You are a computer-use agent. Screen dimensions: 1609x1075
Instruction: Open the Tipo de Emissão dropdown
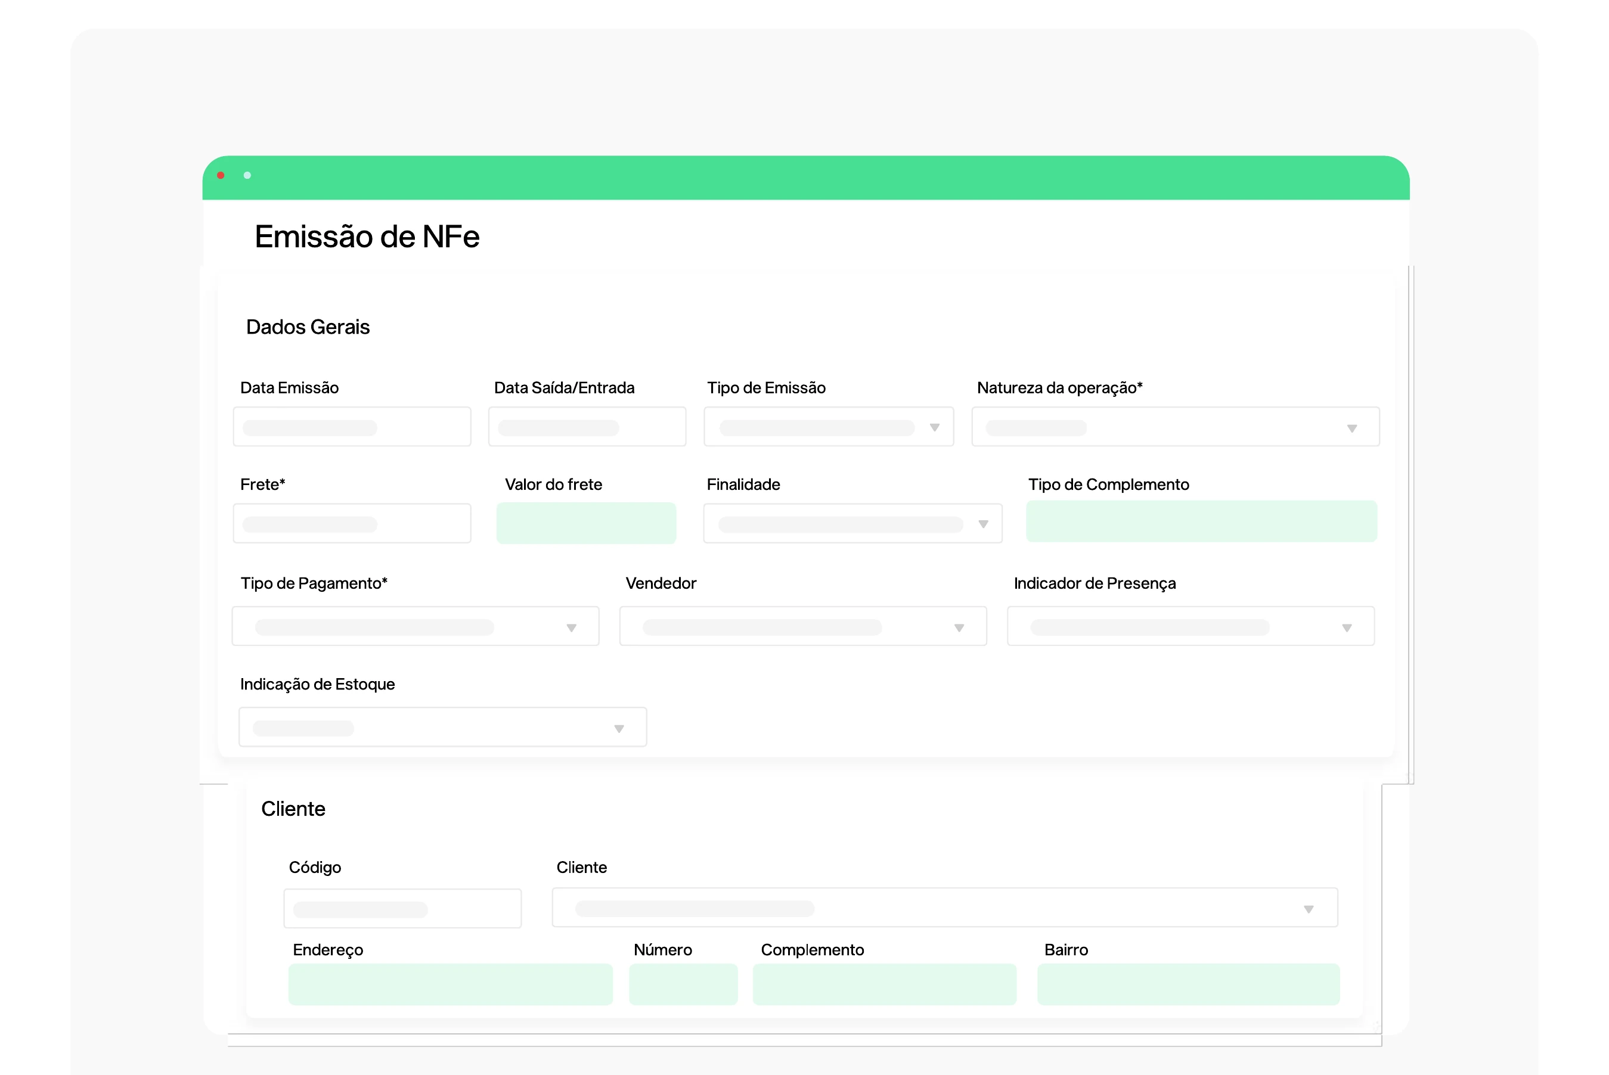coord(829,427)
